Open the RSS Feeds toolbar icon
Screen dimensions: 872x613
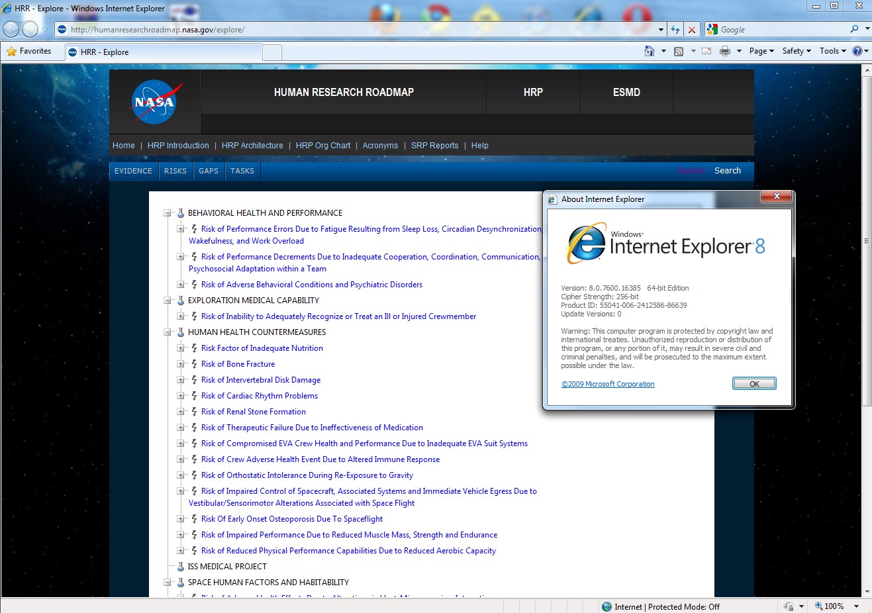pyautogui.click(x=679, y=51)
